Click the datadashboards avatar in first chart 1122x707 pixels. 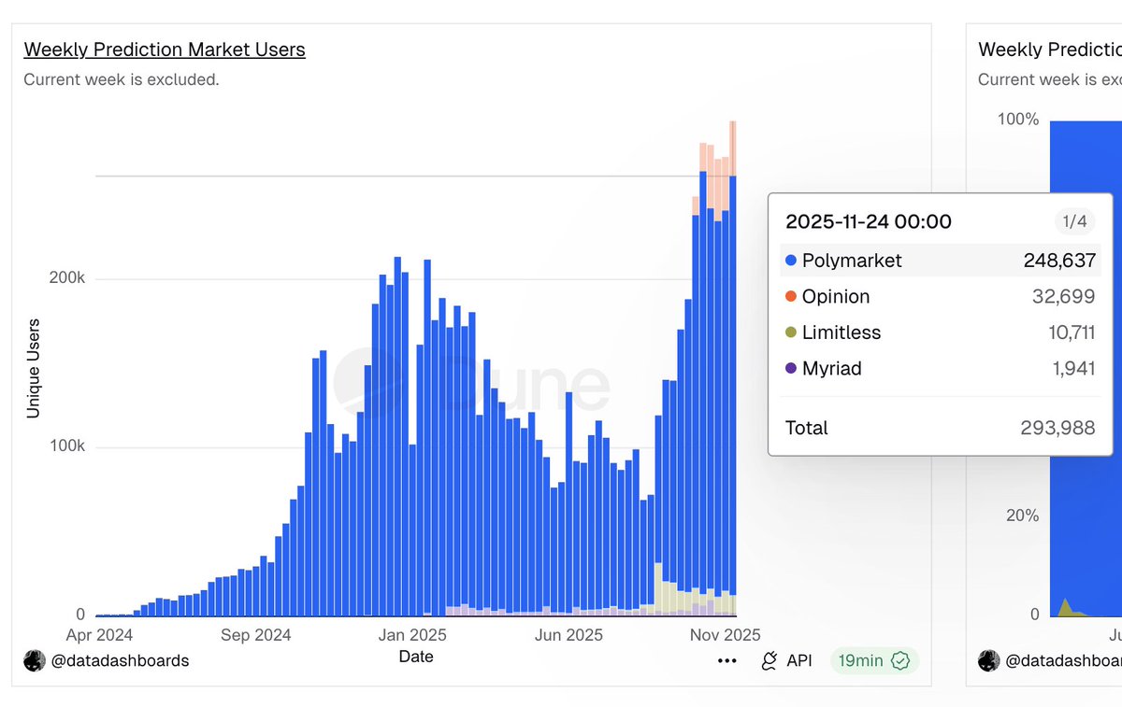click(35, 661)
